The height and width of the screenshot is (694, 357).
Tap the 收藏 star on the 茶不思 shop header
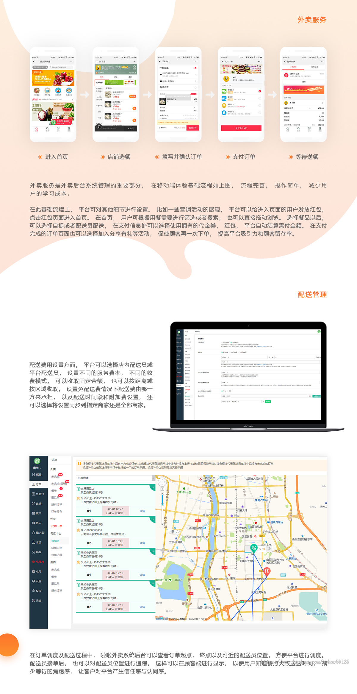click(x=134, y=67)
